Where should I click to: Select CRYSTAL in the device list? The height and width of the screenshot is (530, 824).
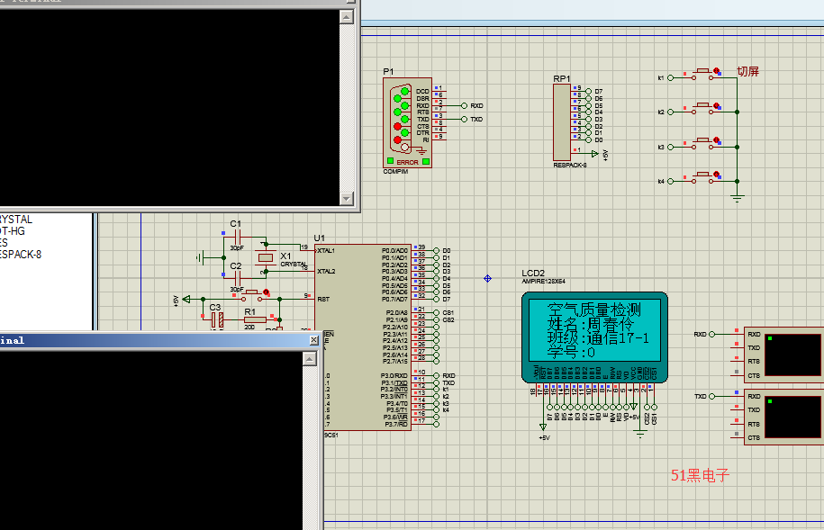point(16,220)
